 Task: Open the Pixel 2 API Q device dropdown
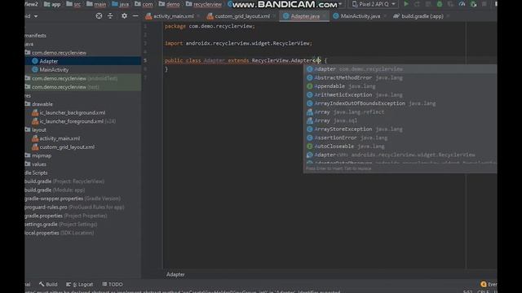(374, 4)
